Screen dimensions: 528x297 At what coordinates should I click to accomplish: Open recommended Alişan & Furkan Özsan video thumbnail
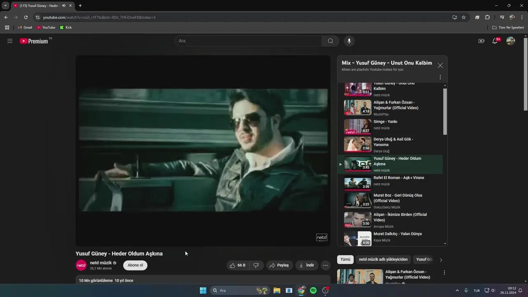coord(360,276)
